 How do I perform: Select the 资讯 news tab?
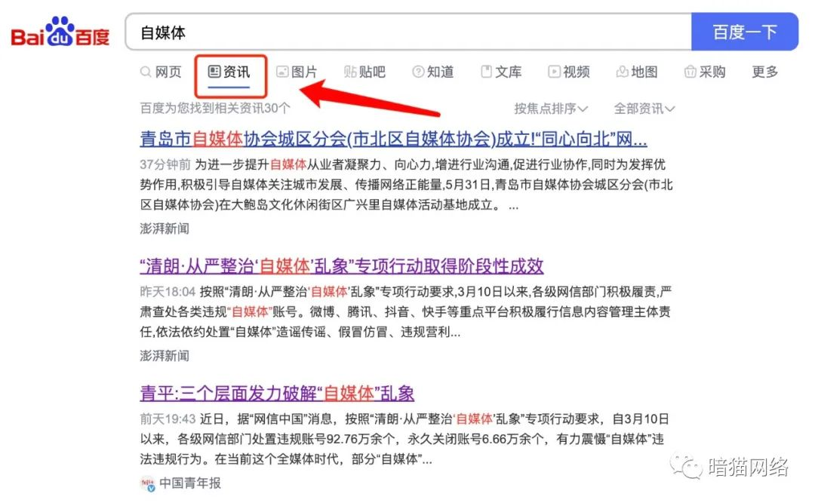229,72
